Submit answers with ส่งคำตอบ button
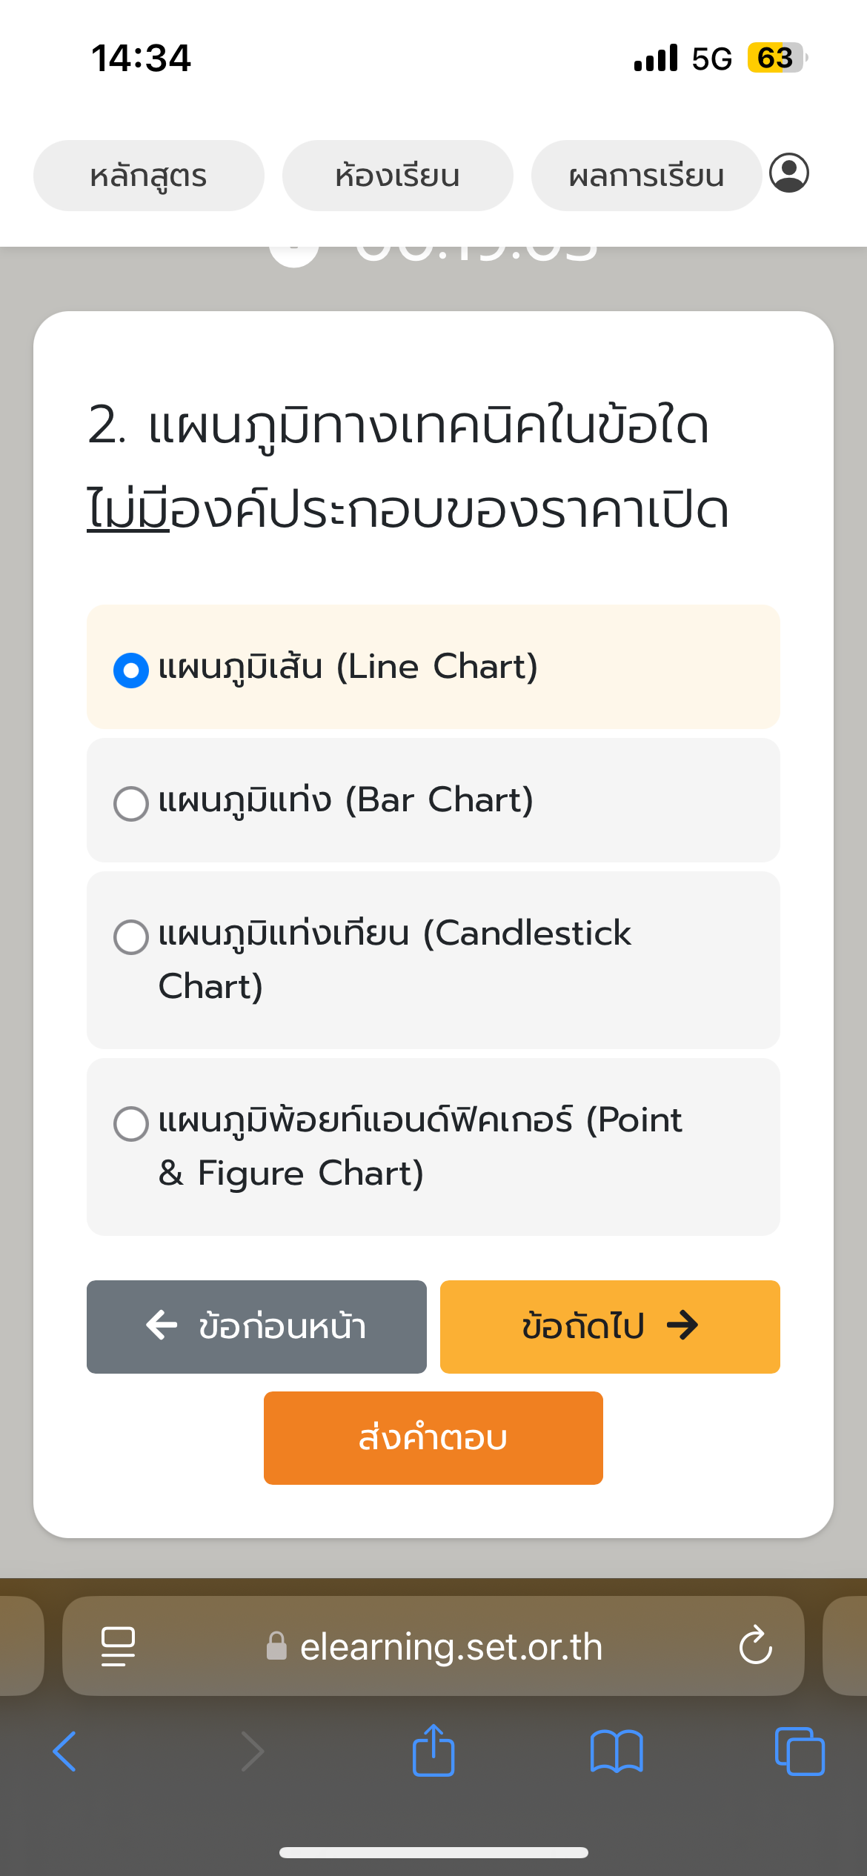This screenshot has height=1876, width=867. [433, 1437]
